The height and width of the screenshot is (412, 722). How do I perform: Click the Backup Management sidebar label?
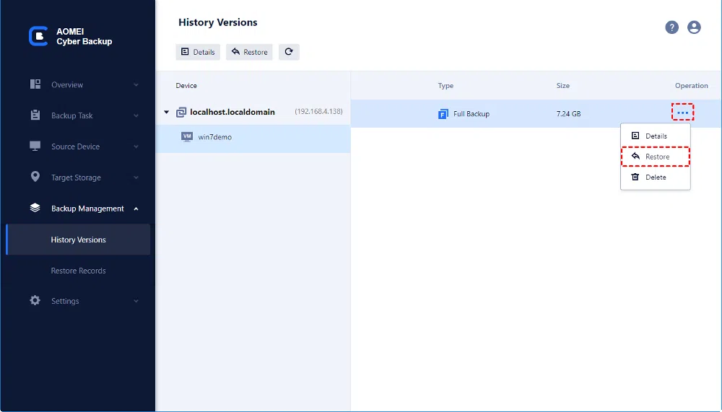[x=87, y=209]
